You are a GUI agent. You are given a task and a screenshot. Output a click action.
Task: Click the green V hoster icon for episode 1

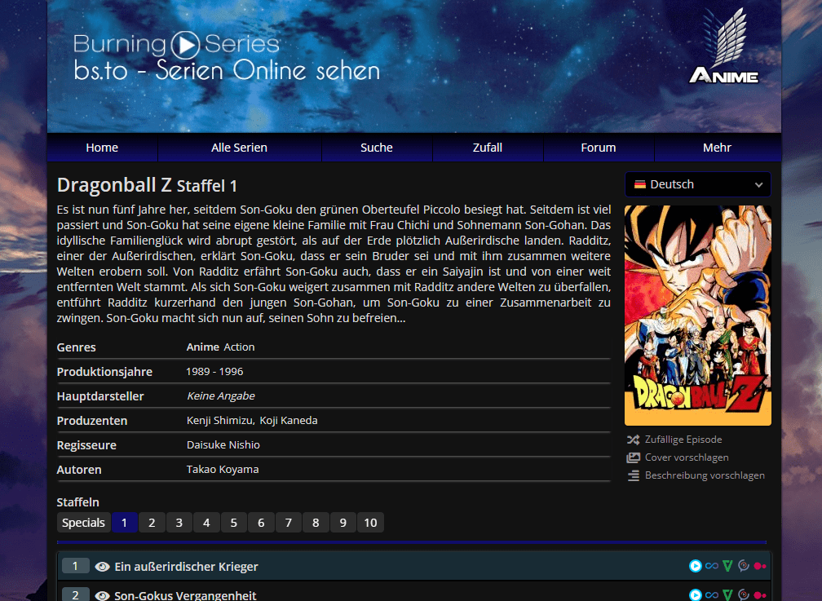[727, 566]
